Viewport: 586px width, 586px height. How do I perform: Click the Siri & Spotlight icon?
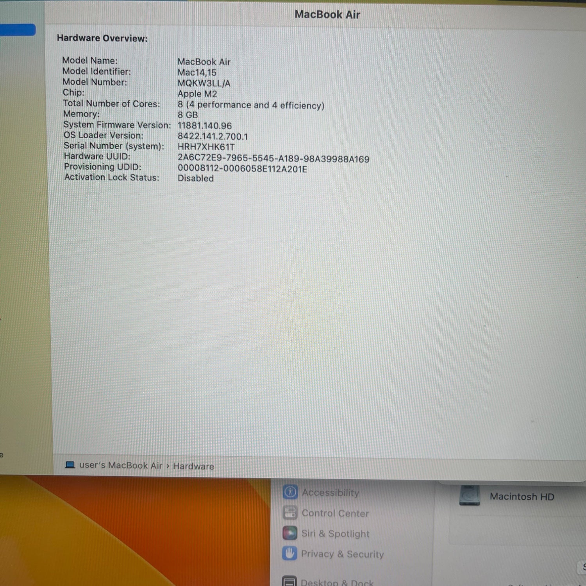pyautogui.click(x=290, y=533)
